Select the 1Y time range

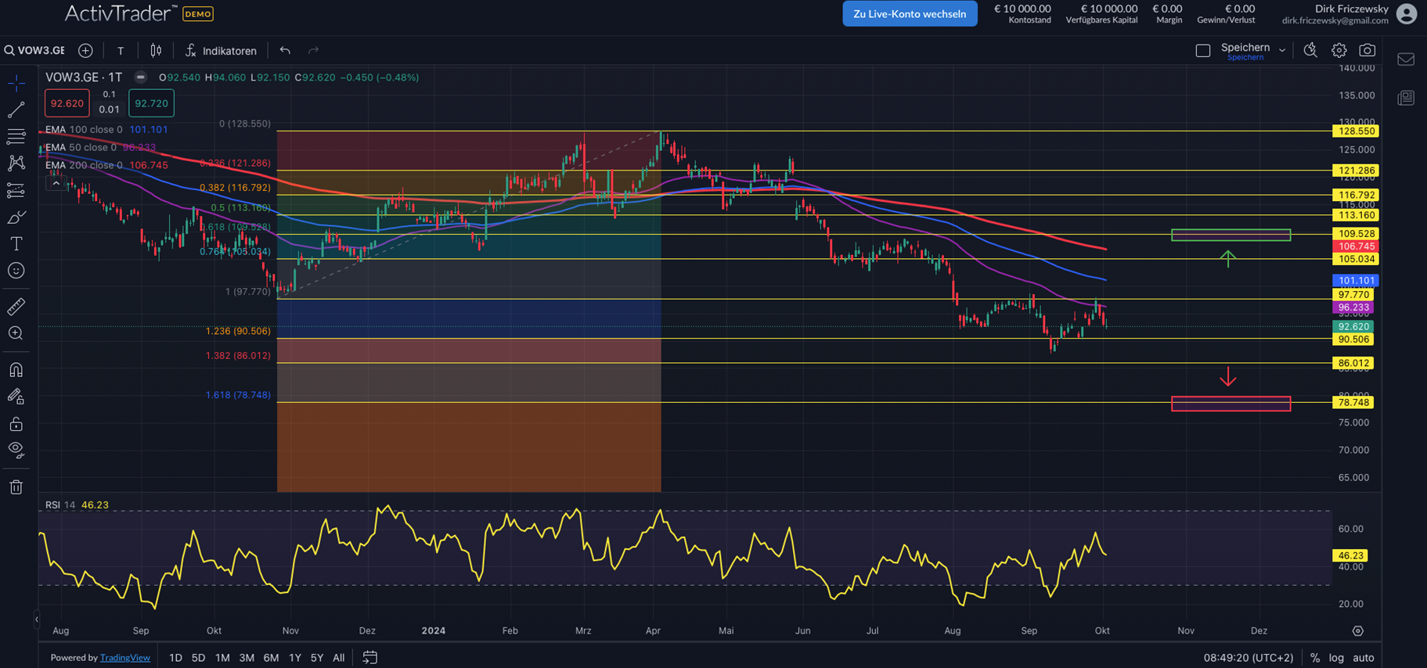pyautogui.click(x=294, y=658)
